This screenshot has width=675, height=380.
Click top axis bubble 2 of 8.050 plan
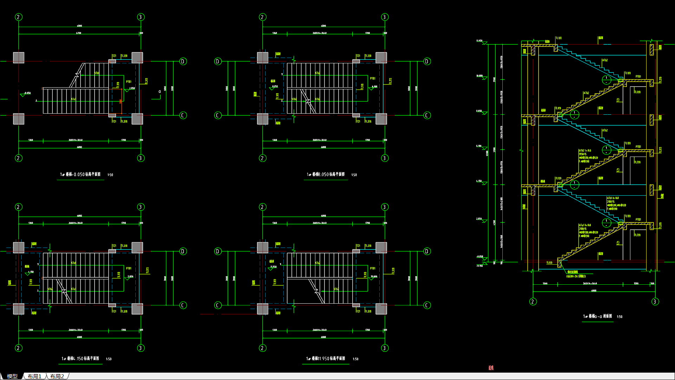(x=263, y=17)
